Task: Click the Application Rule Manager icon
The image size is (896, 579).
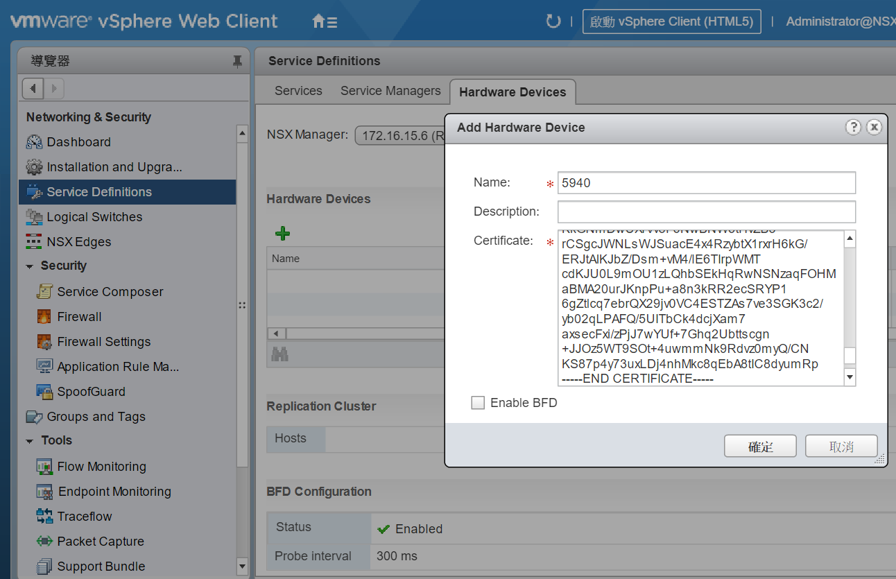Action: (x=44, y=366)
